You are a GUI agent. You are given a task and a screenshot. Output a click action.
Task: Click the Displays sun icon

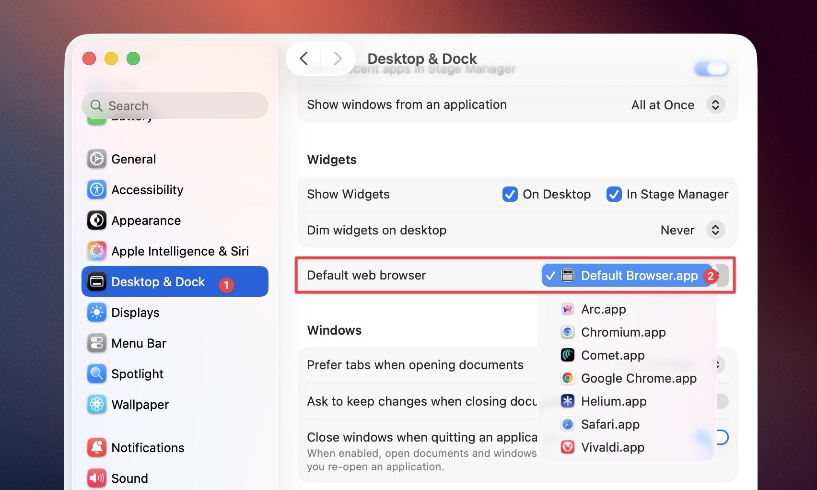96,313
